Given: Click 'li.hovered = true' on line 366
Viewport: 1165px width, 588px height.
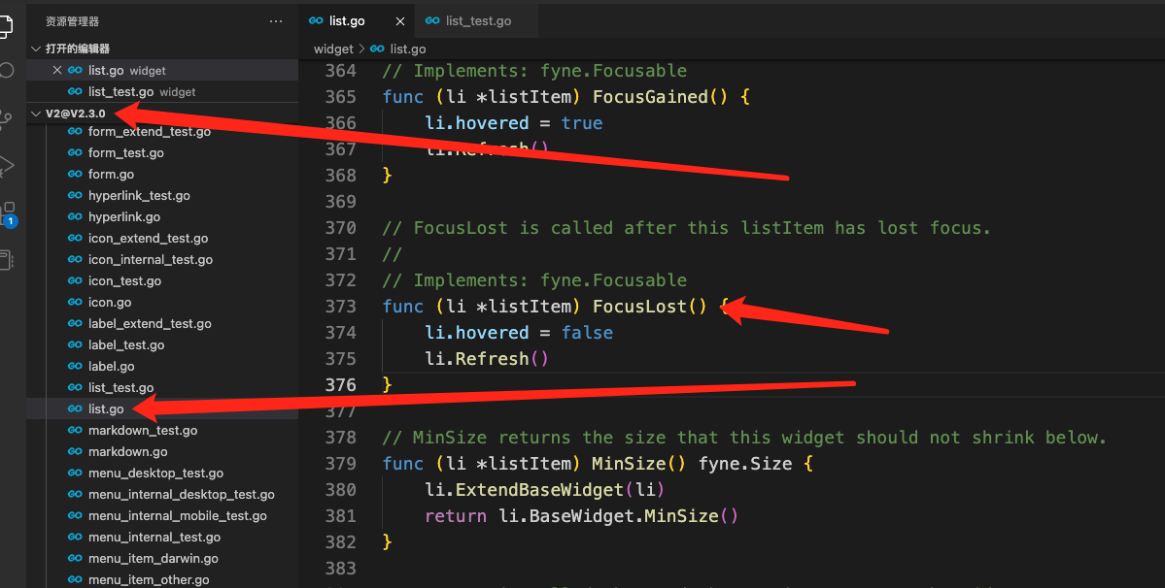Looking at the screenshot, I should [513, 123].
